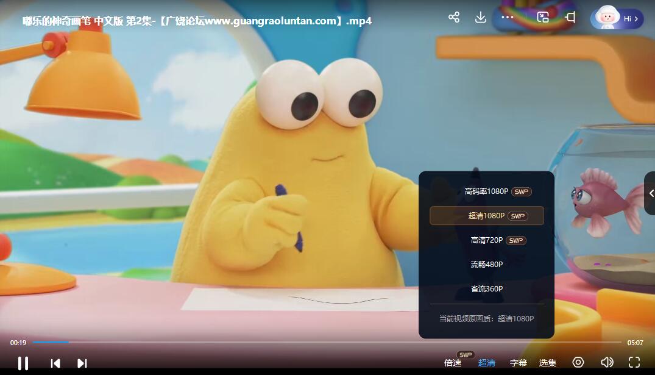Download the video with the download icon

tap(480, 17)
